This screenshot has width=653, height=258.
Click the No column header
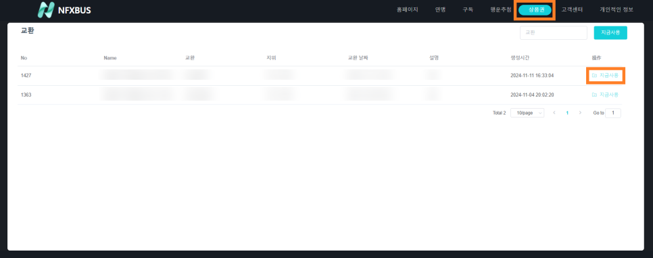(x=24, y=58)
